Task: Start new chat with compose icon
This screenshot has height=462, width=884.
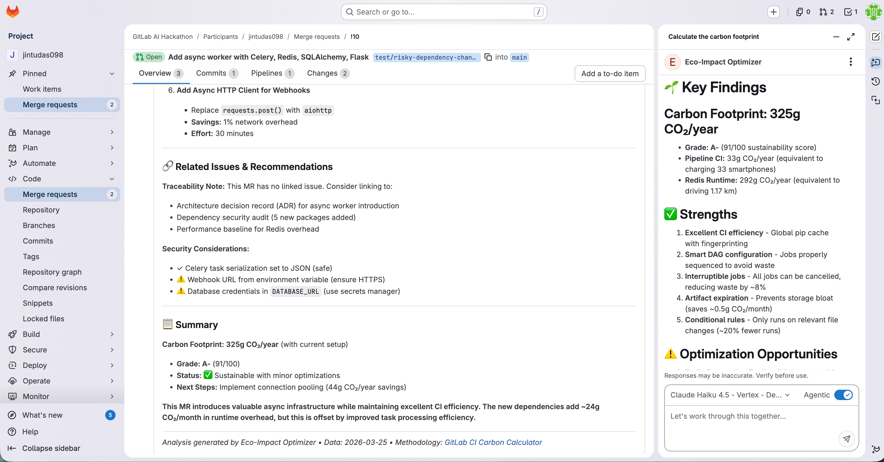Action: click(875, 37)
